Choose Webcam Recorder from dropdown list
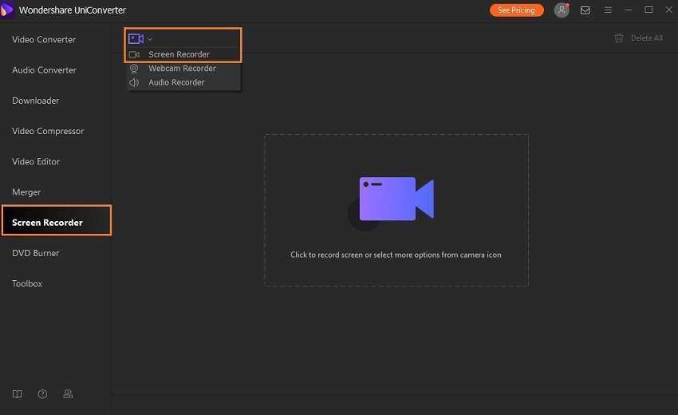This screenshot has height=415, width=678. pos(182,69)
